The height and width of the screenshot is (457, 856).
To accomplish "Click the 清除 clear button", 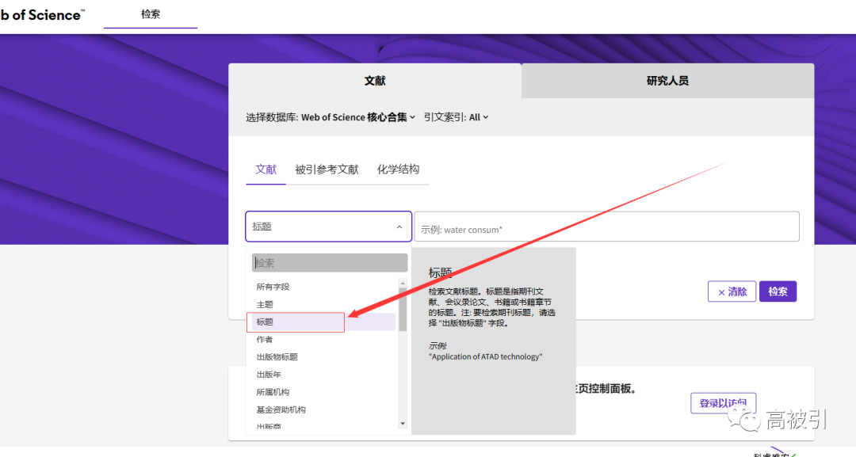I will pos(732,291).
